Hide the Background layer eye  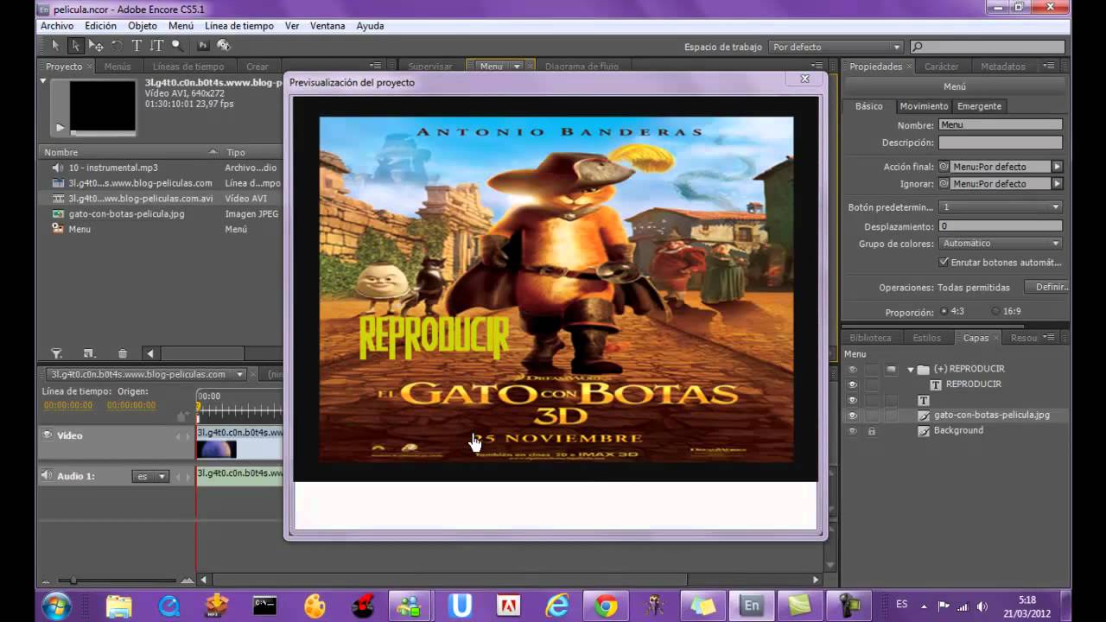tap(853, 431)
